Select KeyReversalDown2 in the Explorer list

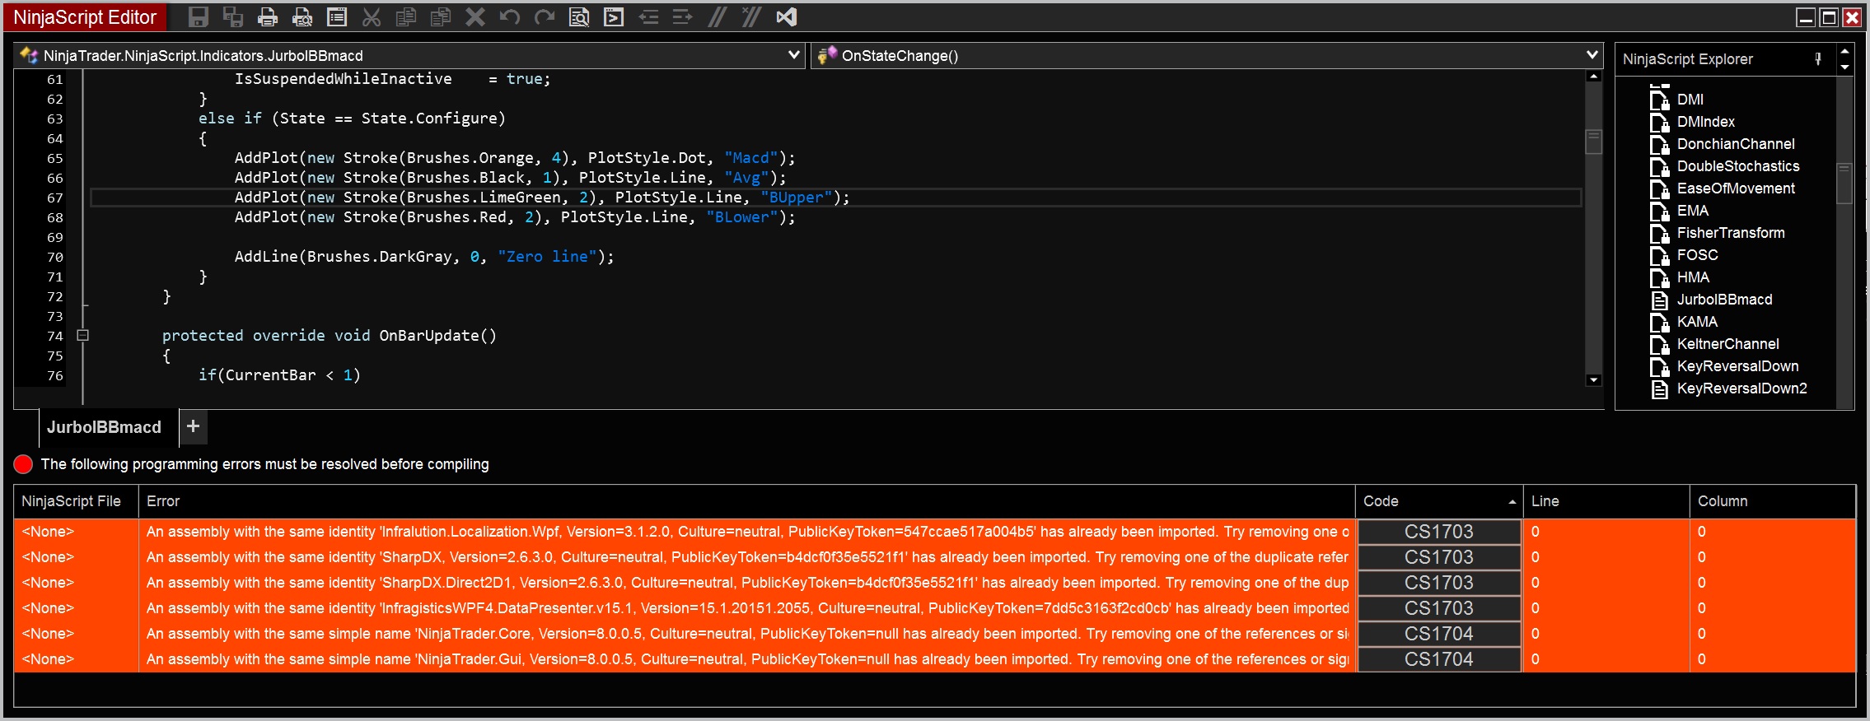pos(1741,388)
